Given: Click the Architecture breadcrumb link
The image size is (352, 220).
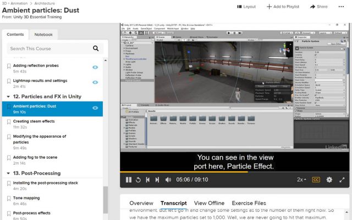Looking at the screenshot, I should click(45, 3).
